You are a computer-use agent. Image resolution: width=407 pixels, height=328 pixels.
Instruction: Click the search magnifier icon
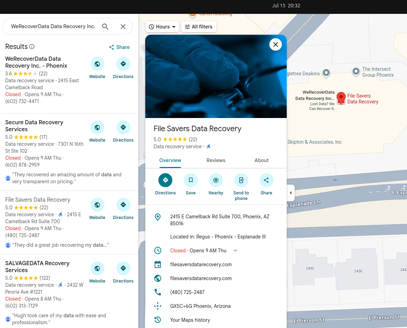click(105, 26)
